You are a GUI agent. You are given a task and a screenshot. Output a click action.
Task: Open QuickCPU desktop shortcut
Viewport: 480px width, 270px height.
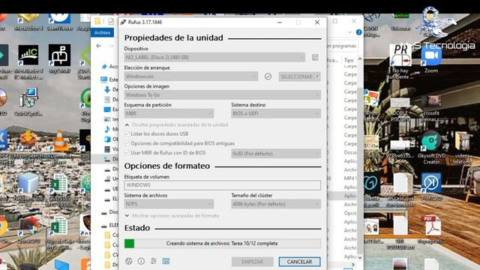28,230
